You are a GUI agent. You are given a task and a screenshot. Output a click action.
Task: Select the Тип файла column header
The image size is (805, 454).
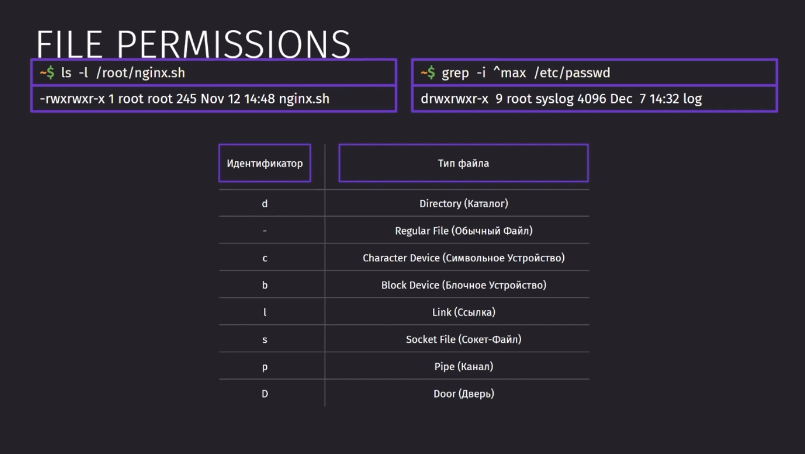[464, 163]
